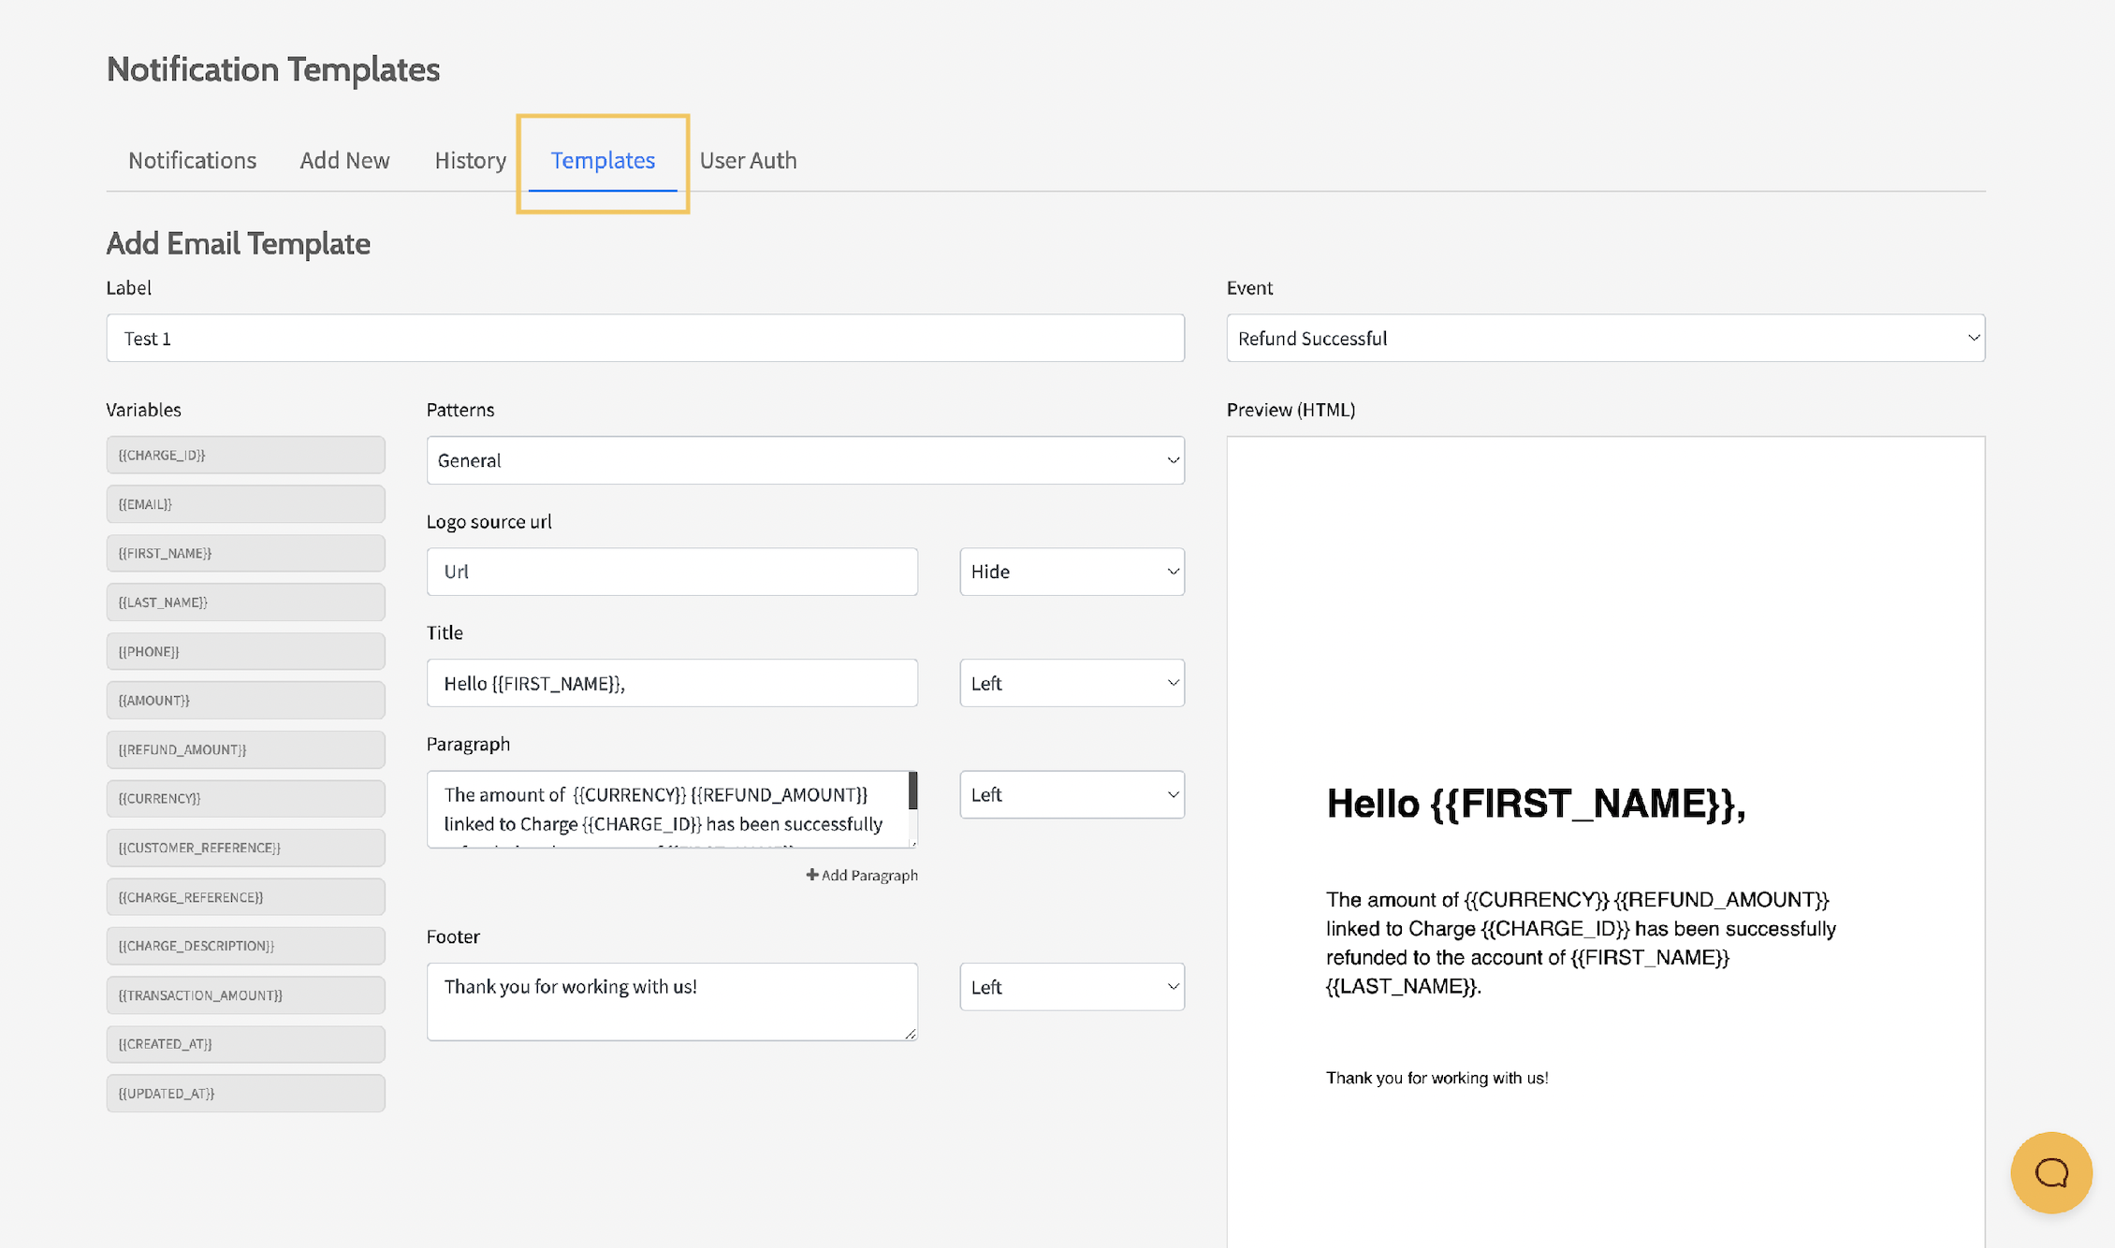Select the {{REFUND_AMOUNT}} variable
The height and width of the screenshot is (1248, 2115).
[245, 748]
